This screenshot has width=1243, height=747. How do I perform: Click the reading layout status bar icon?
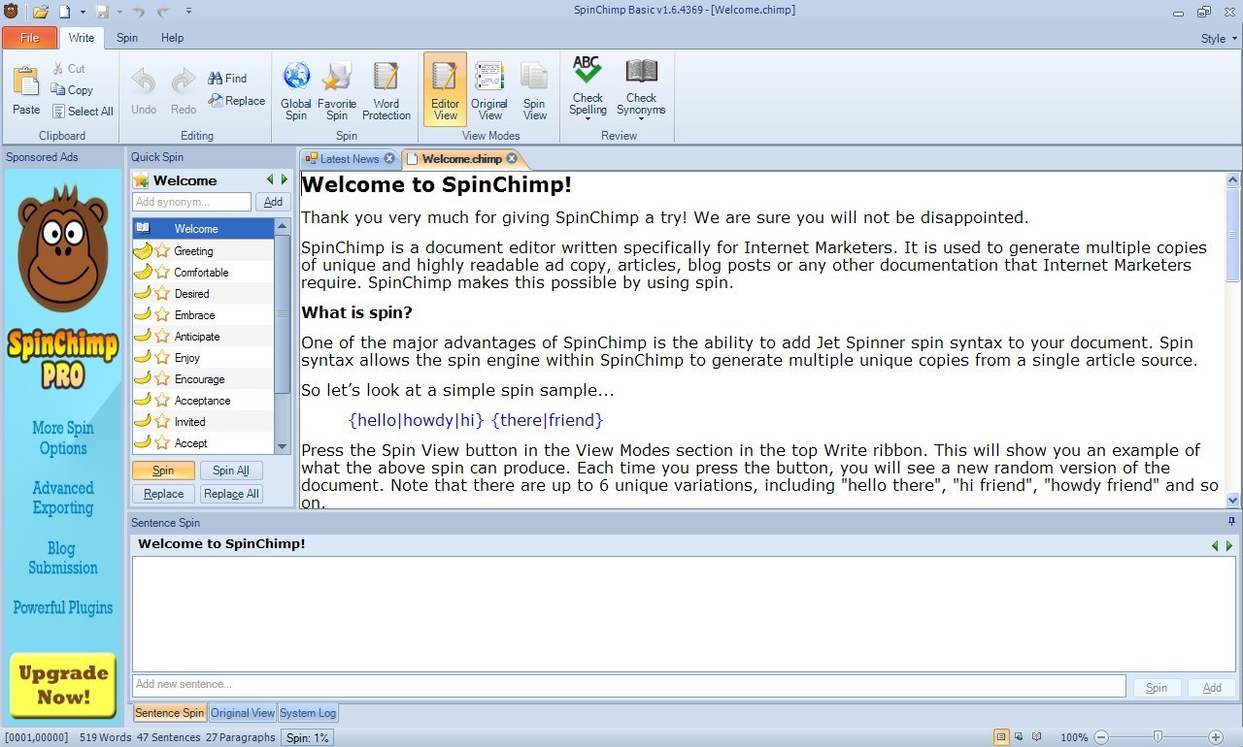(1037, 737)
